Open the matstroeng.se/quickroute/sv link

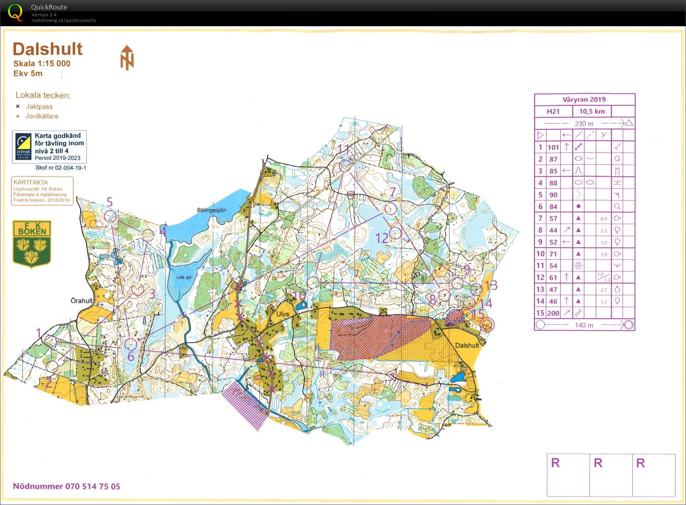(x=64, y=20)
